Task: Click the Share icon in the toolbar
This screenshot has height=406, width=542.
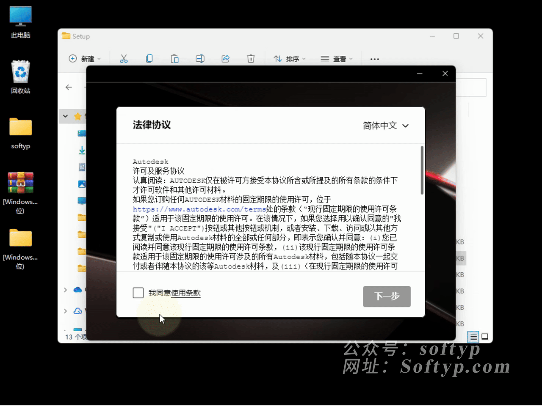Action: 225,58
